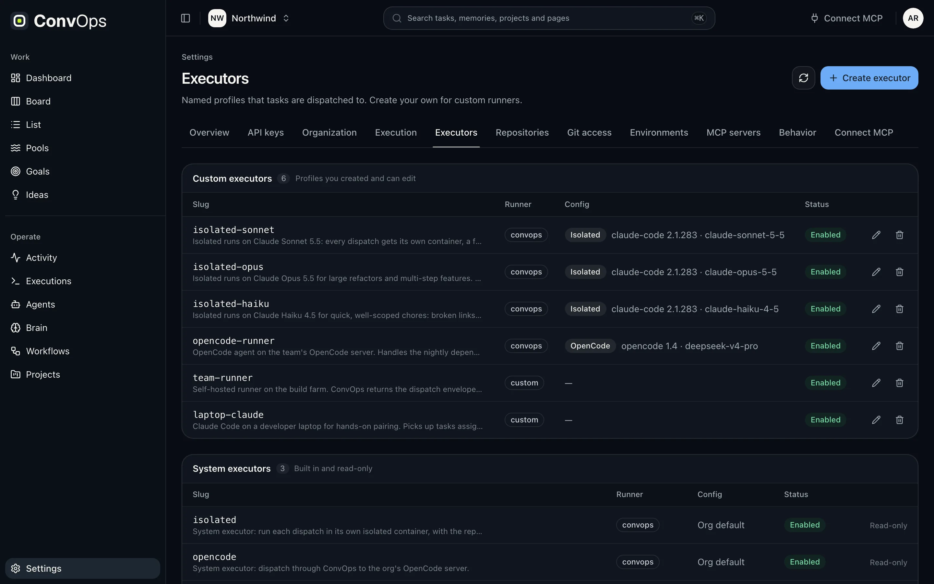
Task: Open Executions in the sidebar
Action: 83,281
